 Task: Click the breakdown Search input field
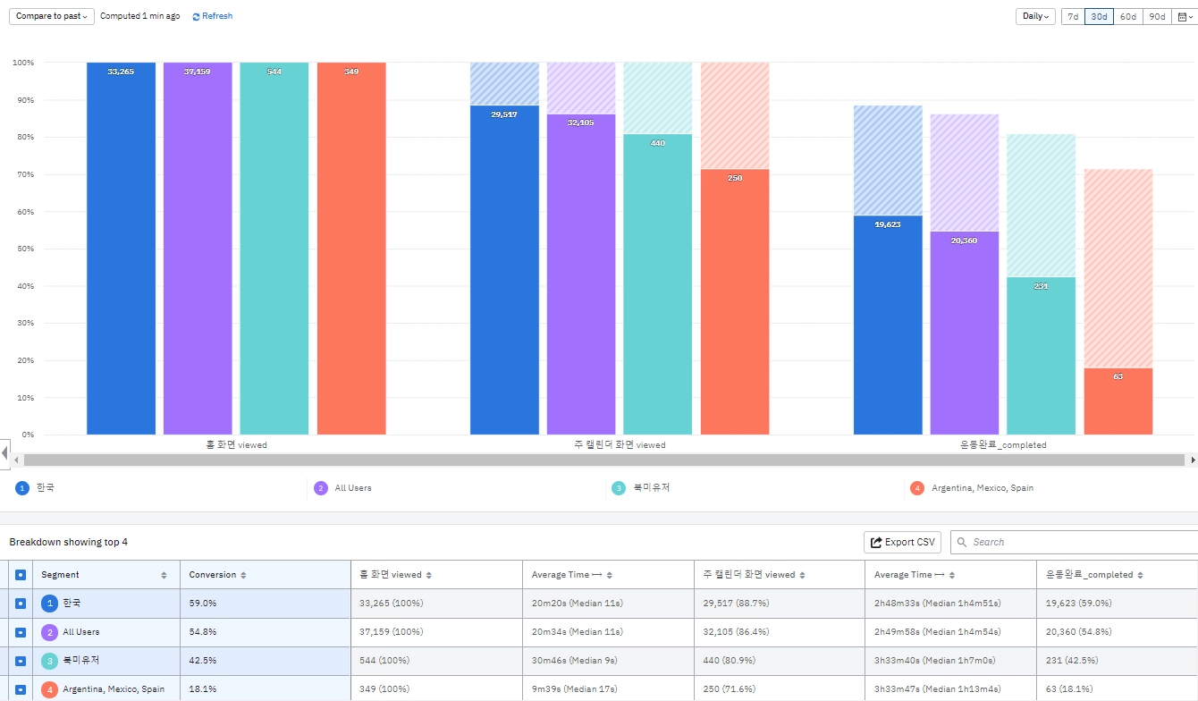click(x=1076, y=542)
